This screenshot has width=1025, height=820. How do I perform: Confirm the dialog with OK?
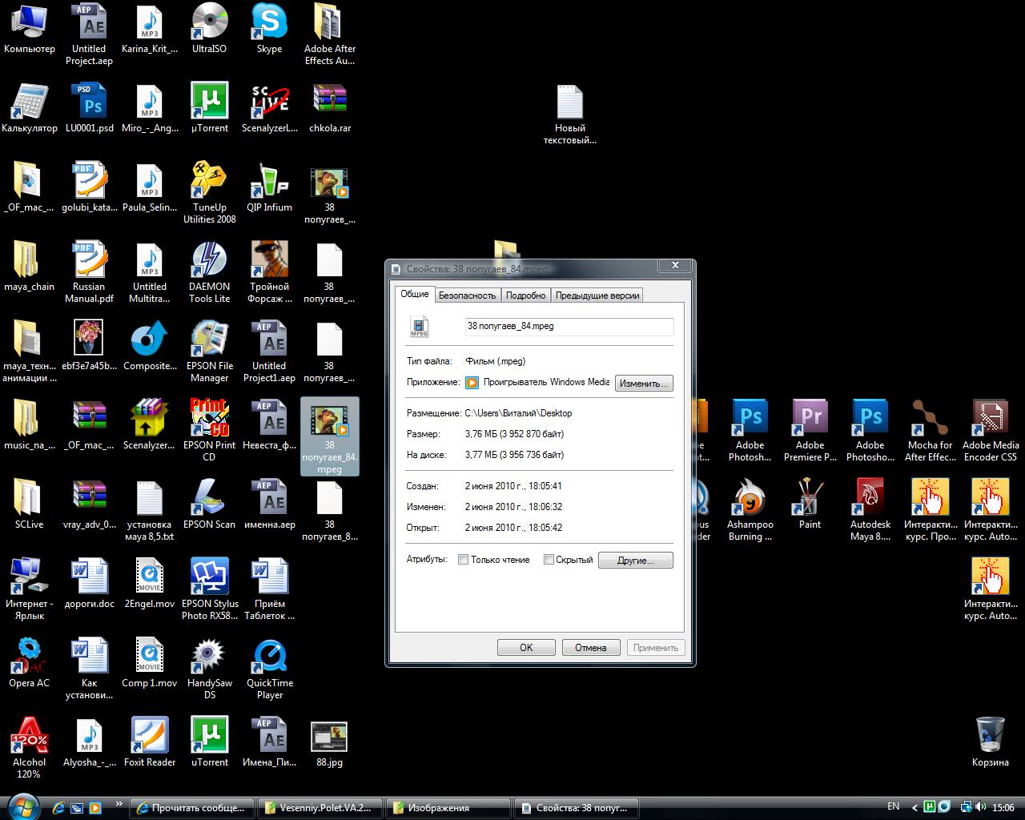(526, 648)
